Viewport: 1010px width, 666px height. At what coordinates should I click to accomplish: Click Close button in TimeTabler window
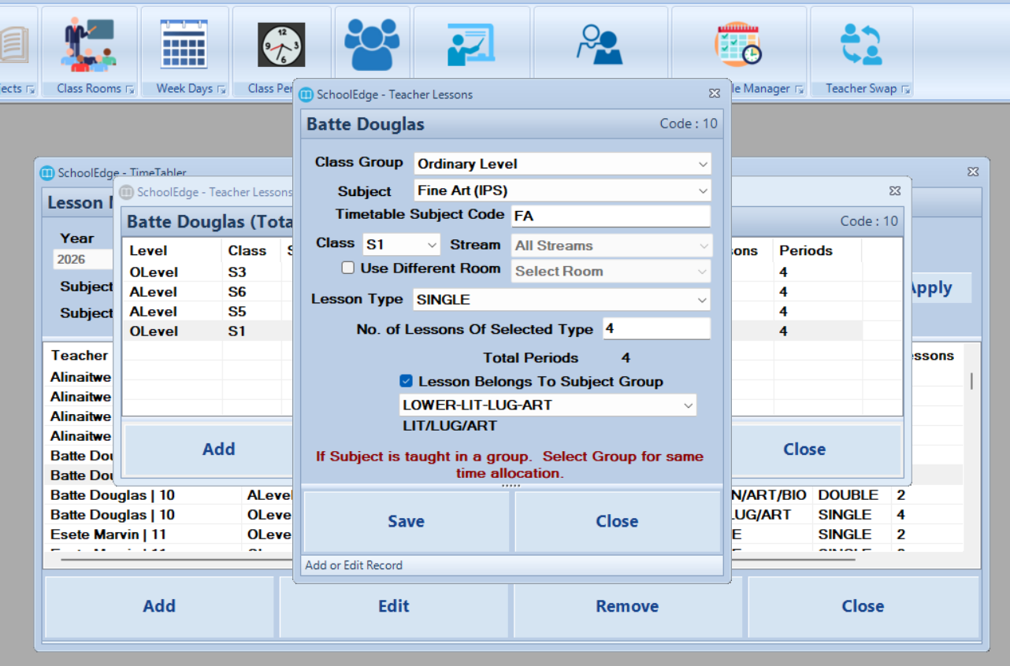[x=863, y=606]
